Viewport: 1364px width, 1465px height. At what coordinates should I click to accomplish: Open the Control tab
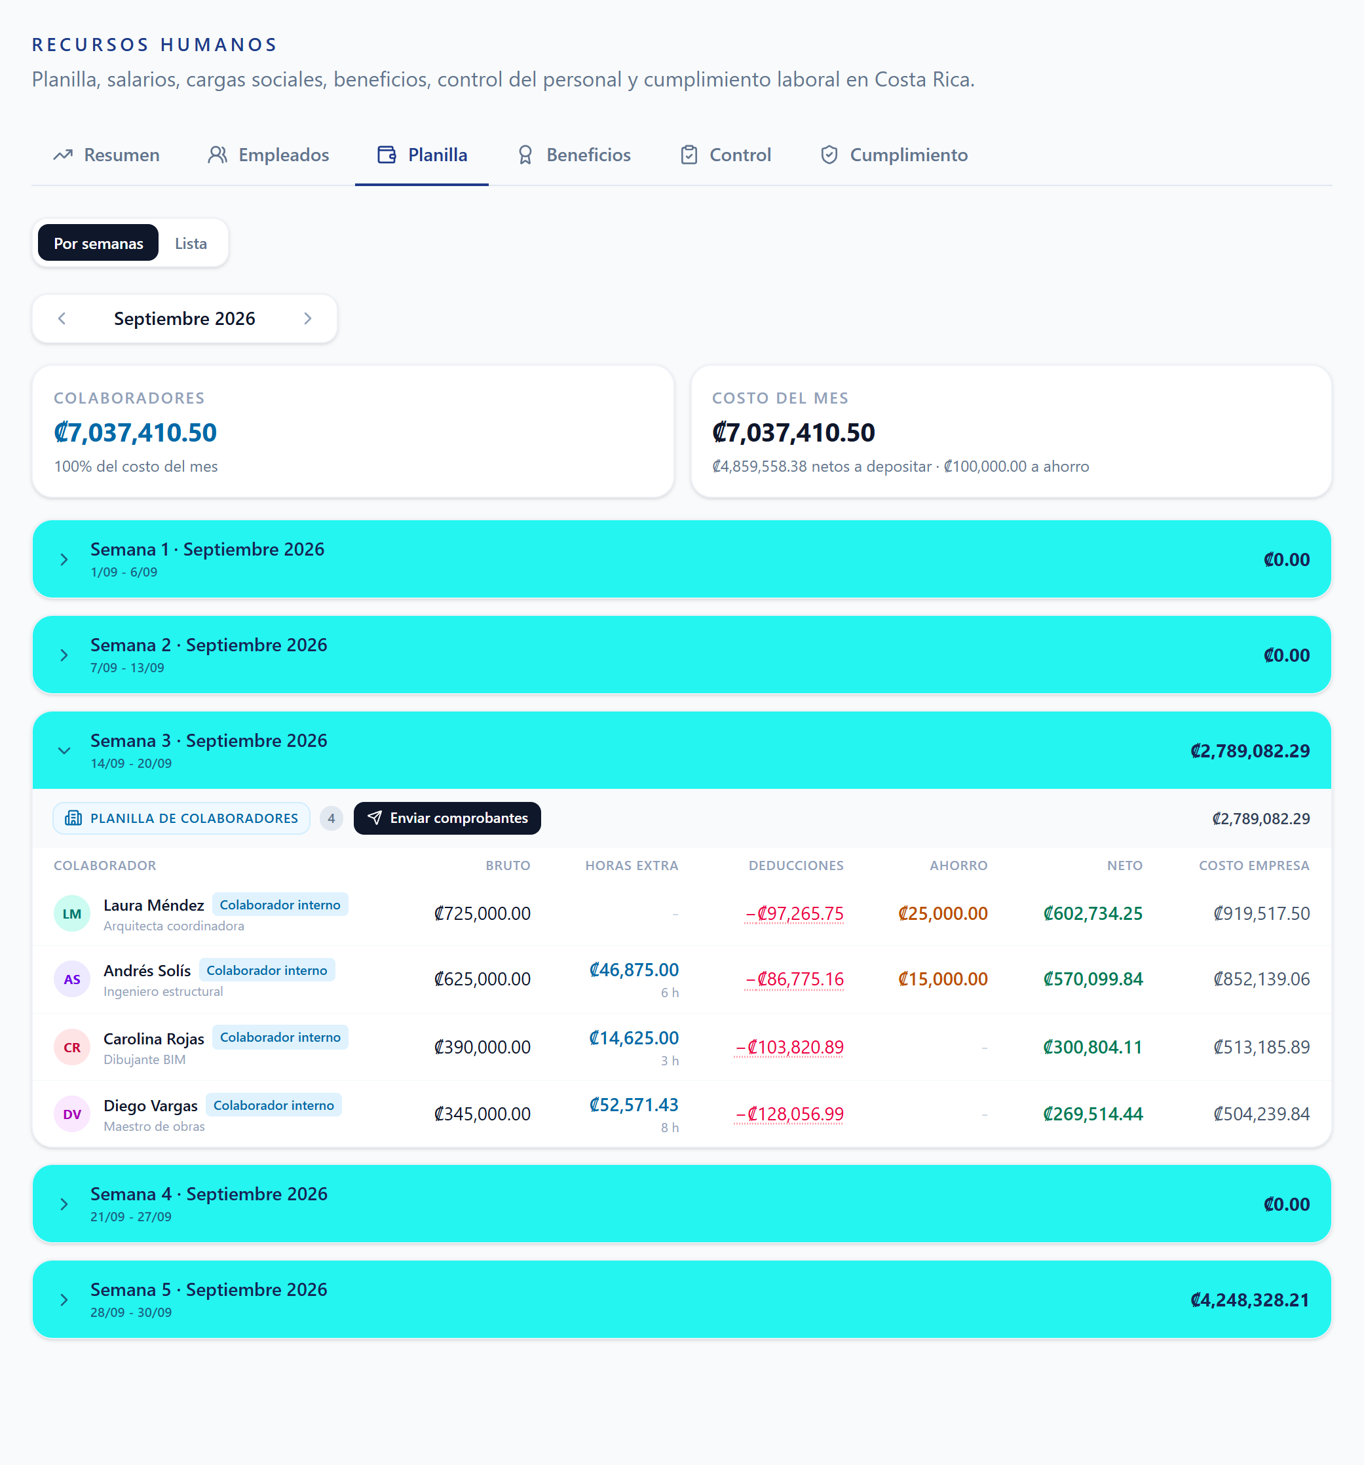tap(725, 155)
